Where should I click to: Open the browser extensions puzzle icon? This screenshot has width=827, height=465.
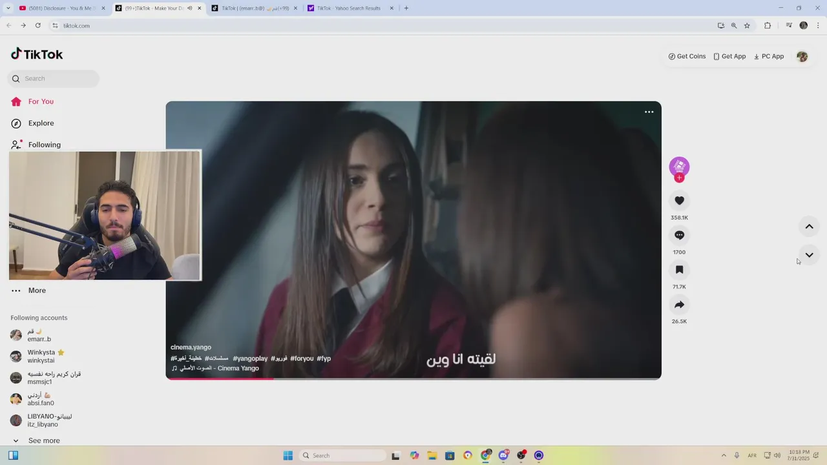pyautogui.click(x=768, y=26)
